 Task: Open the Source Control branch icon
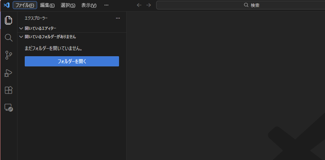[x=8, y=55]
